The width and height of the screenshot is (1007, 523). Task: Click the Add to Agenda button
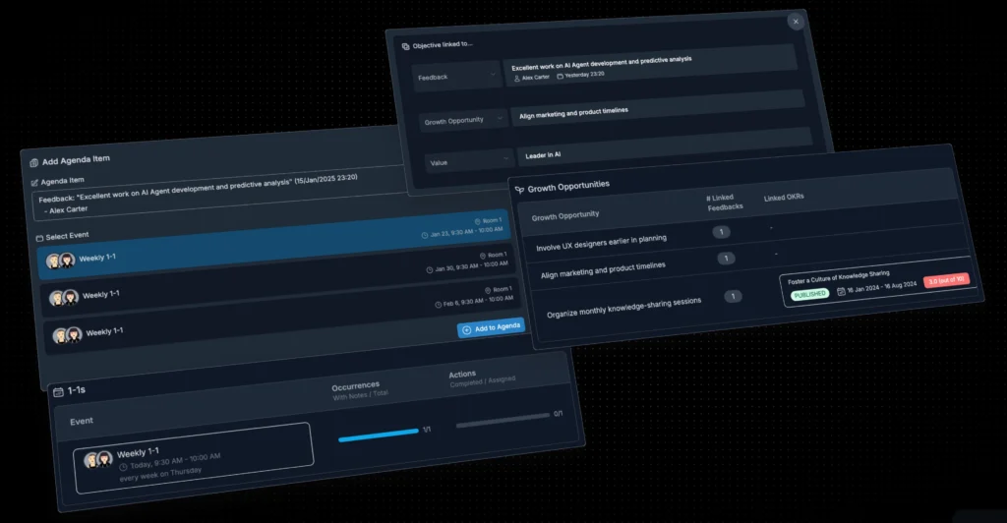[x=492, y=328]
